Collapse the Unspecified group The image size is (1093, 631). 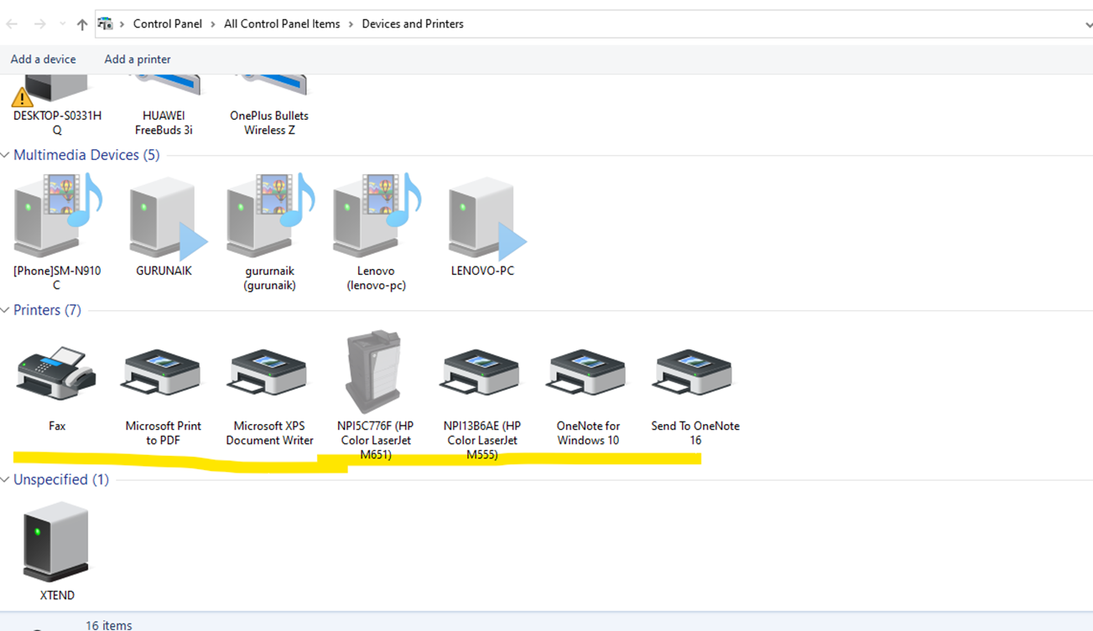(x=5, y=480)
